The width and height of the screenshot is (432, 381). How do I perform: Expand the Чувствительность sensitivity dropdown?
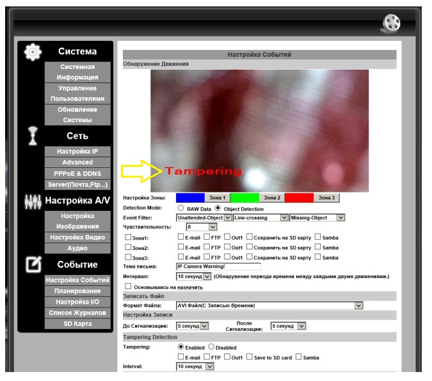pos(202,227)
